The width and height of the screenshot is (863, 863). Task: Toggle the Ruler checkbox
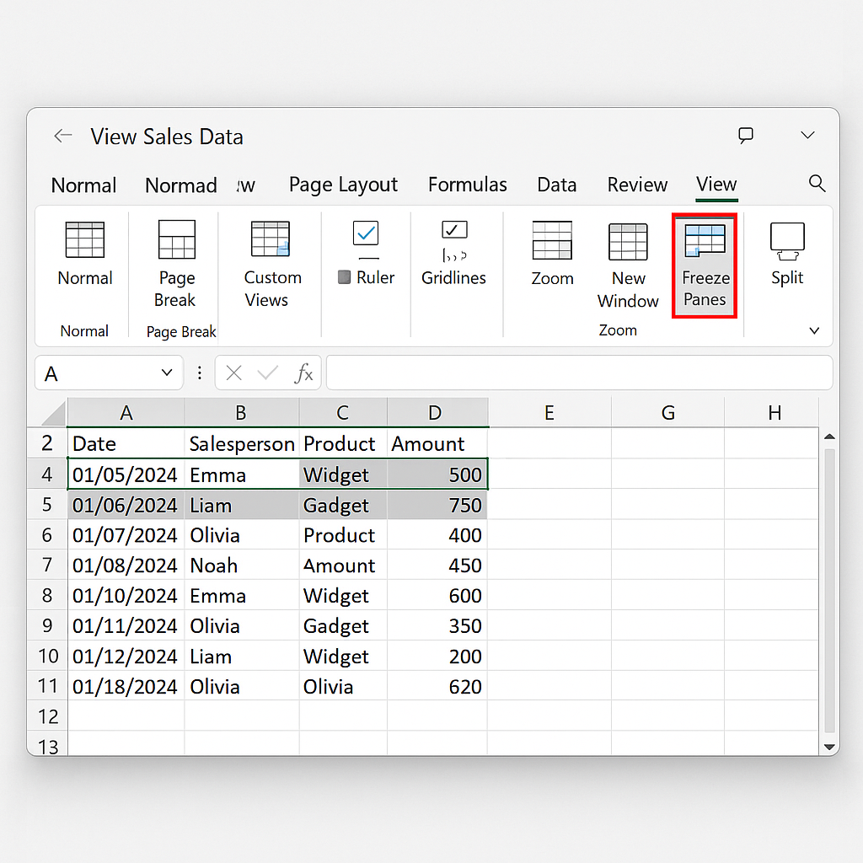345,277
